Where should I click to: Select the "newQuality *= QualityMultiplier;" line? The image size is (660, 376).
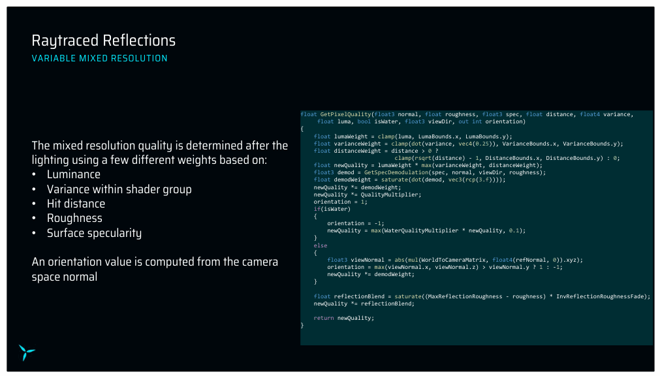tap(368, 195)
